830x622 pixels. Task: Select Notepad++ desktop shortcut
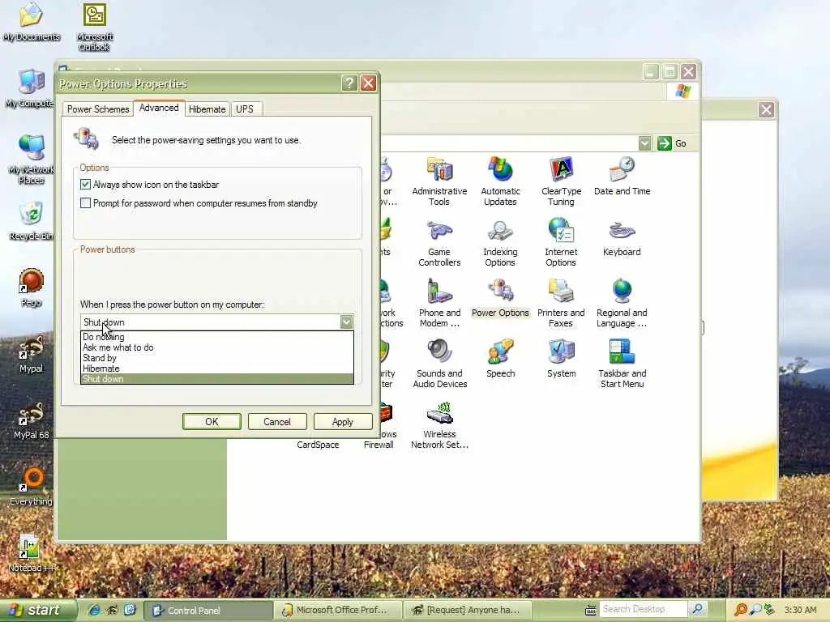32,553
